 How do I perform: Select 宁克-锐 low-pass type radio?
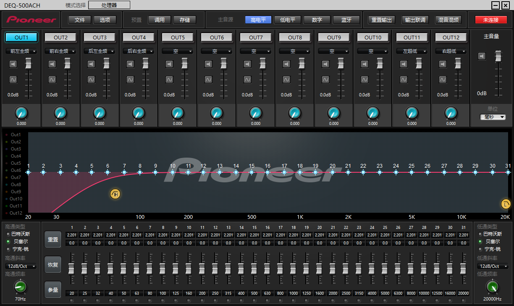pyautogui.click(x=480, y=249)
